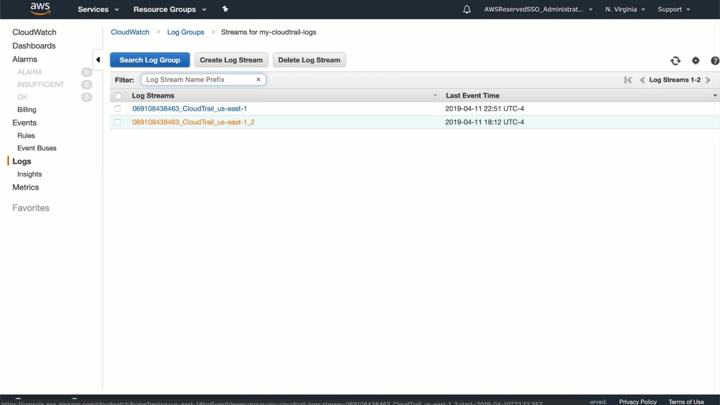
Task: Open Alarms in sidebar
Action: 25,59
